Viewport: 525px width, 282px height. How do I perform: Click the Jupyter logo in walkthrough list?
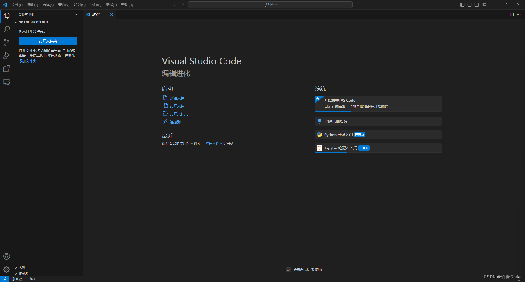(x=319, y=148)
